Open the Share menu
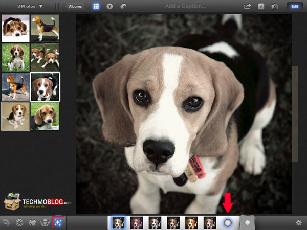Screen dimensions: 307x230 (x=248, y=7)
